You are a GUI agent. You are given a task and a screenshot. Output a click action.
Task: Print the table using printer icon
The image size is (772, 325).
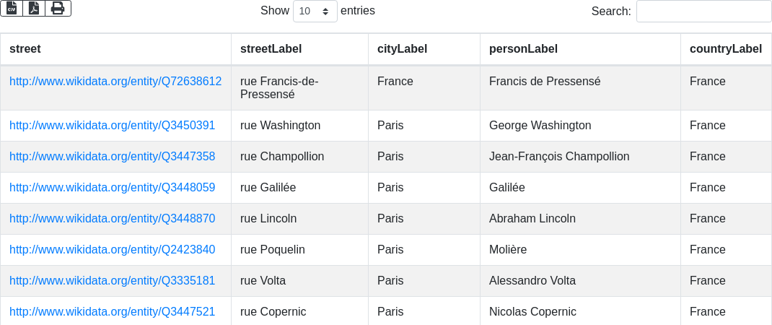click(58, 8)
